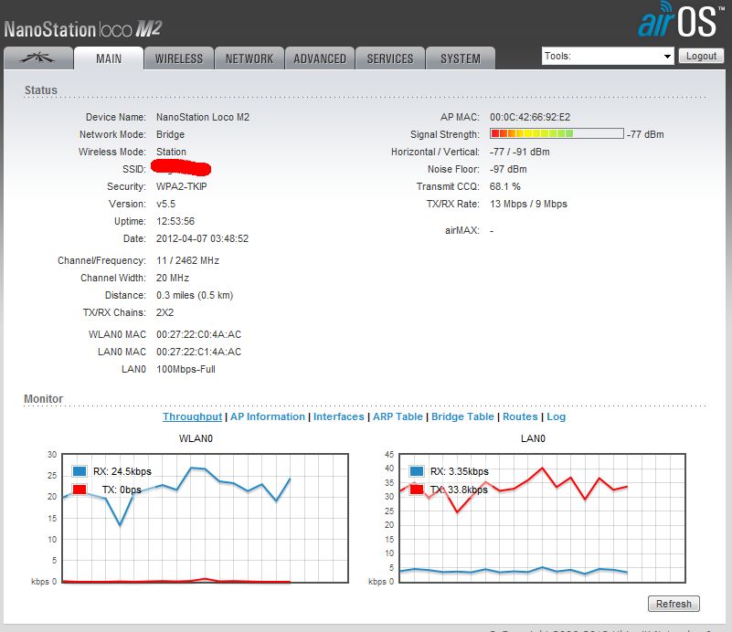Click channel value 11 / 2462 MHz
This screenshot has width=732, height=632.
[187, 260]
